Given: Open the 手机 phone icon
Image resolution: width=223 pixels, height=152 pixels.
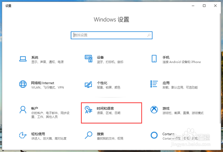Looking at the screenshot, I should click(x=154, y=59).
